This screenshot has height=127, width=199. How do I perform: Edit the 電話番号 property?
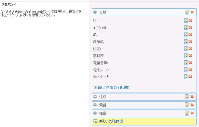[x=186, y=63]
